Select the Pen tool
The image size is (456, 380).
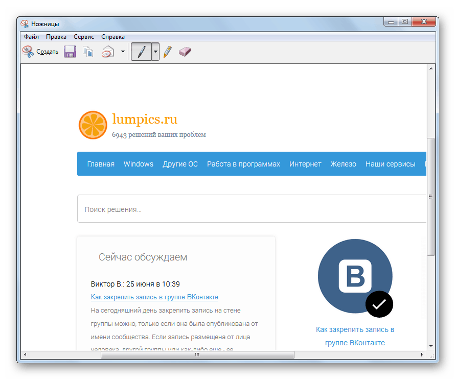click(x=142, y=52)
